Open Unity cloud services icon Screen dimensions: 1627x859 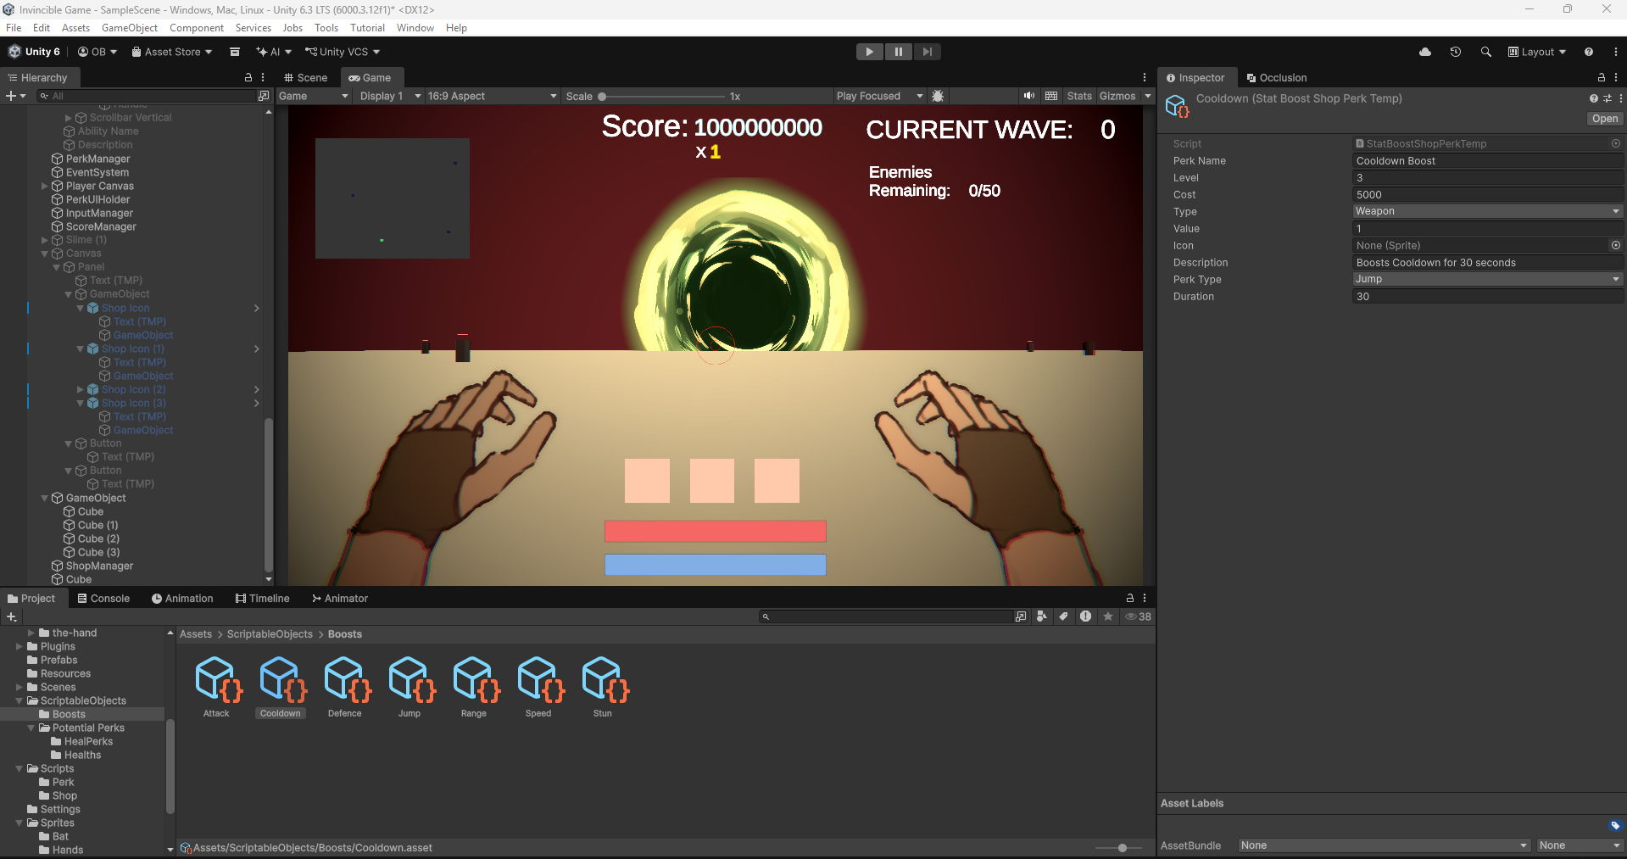1425,52
